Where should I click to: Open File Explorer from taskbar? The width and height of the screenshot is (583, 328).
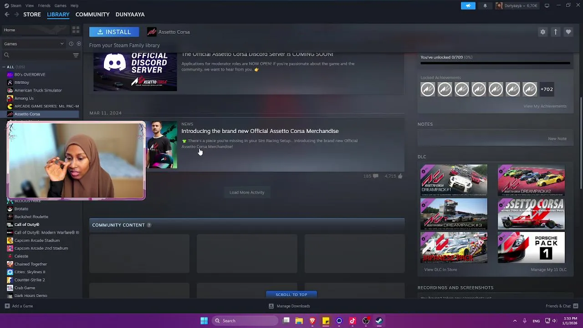pos(299,321)
